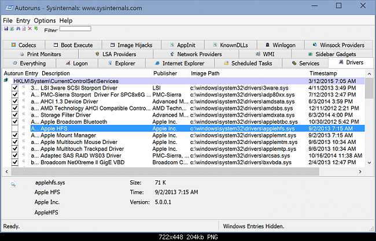Viewport: 376px width, 241px height.
Task: Click the horizontal scrollbar right arrow
Action: (360, 172)
